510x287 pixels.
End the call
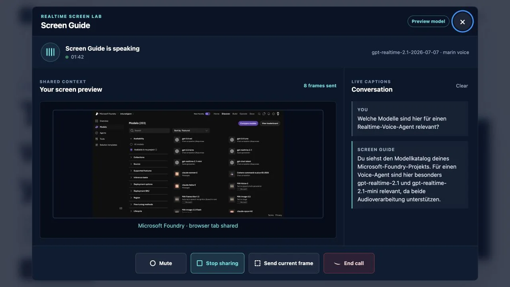tap(349, 263)
